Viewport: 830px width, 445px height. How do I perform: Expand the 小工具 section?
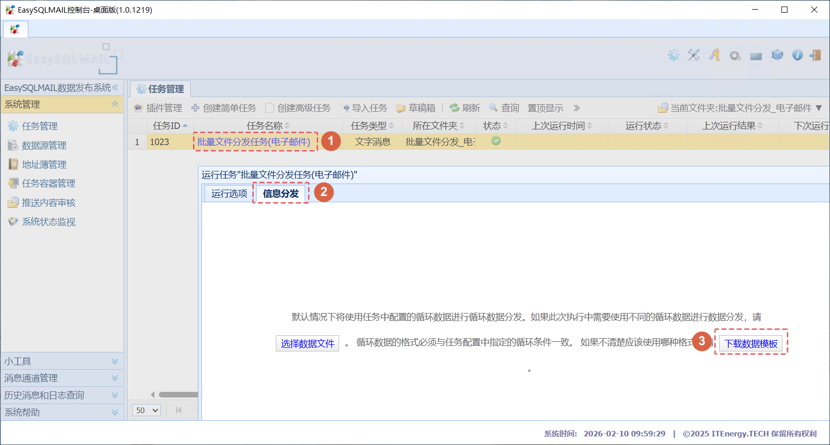pyautogui.click(x=115, y=361)
